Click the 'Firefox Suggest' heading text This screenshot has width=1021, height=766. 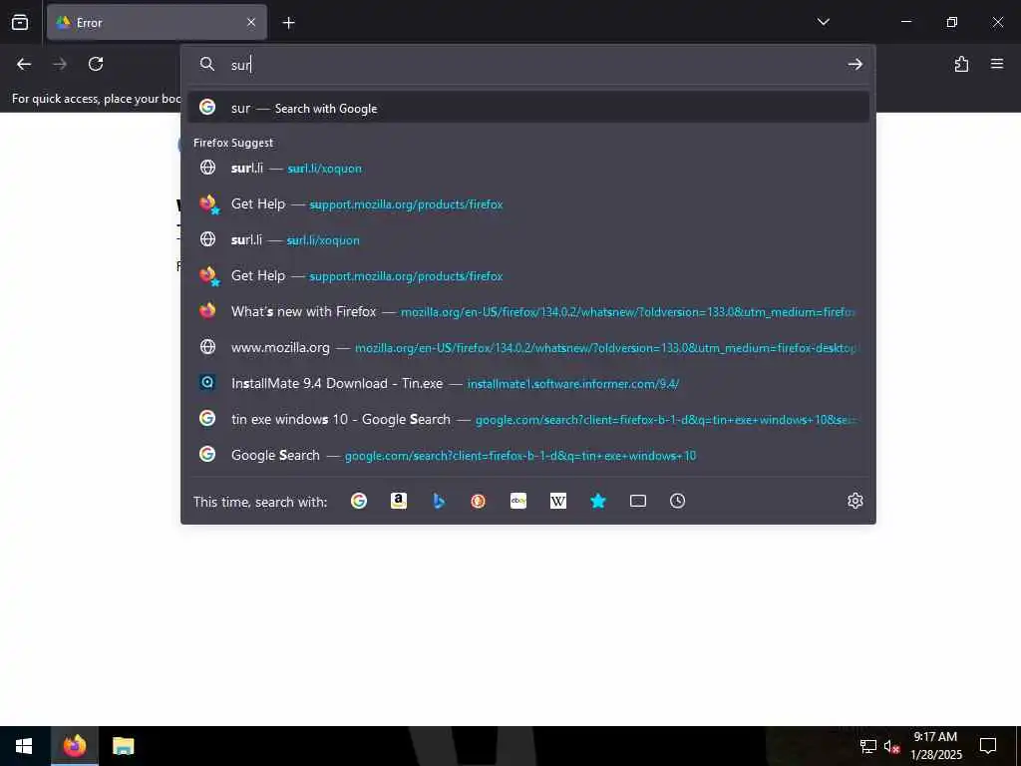pyautogui.click(x=233, y=143)
